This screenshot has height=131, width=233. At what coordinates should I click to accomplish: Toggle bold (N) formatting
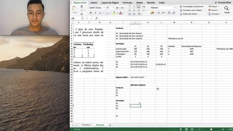[x=91, y=13]
